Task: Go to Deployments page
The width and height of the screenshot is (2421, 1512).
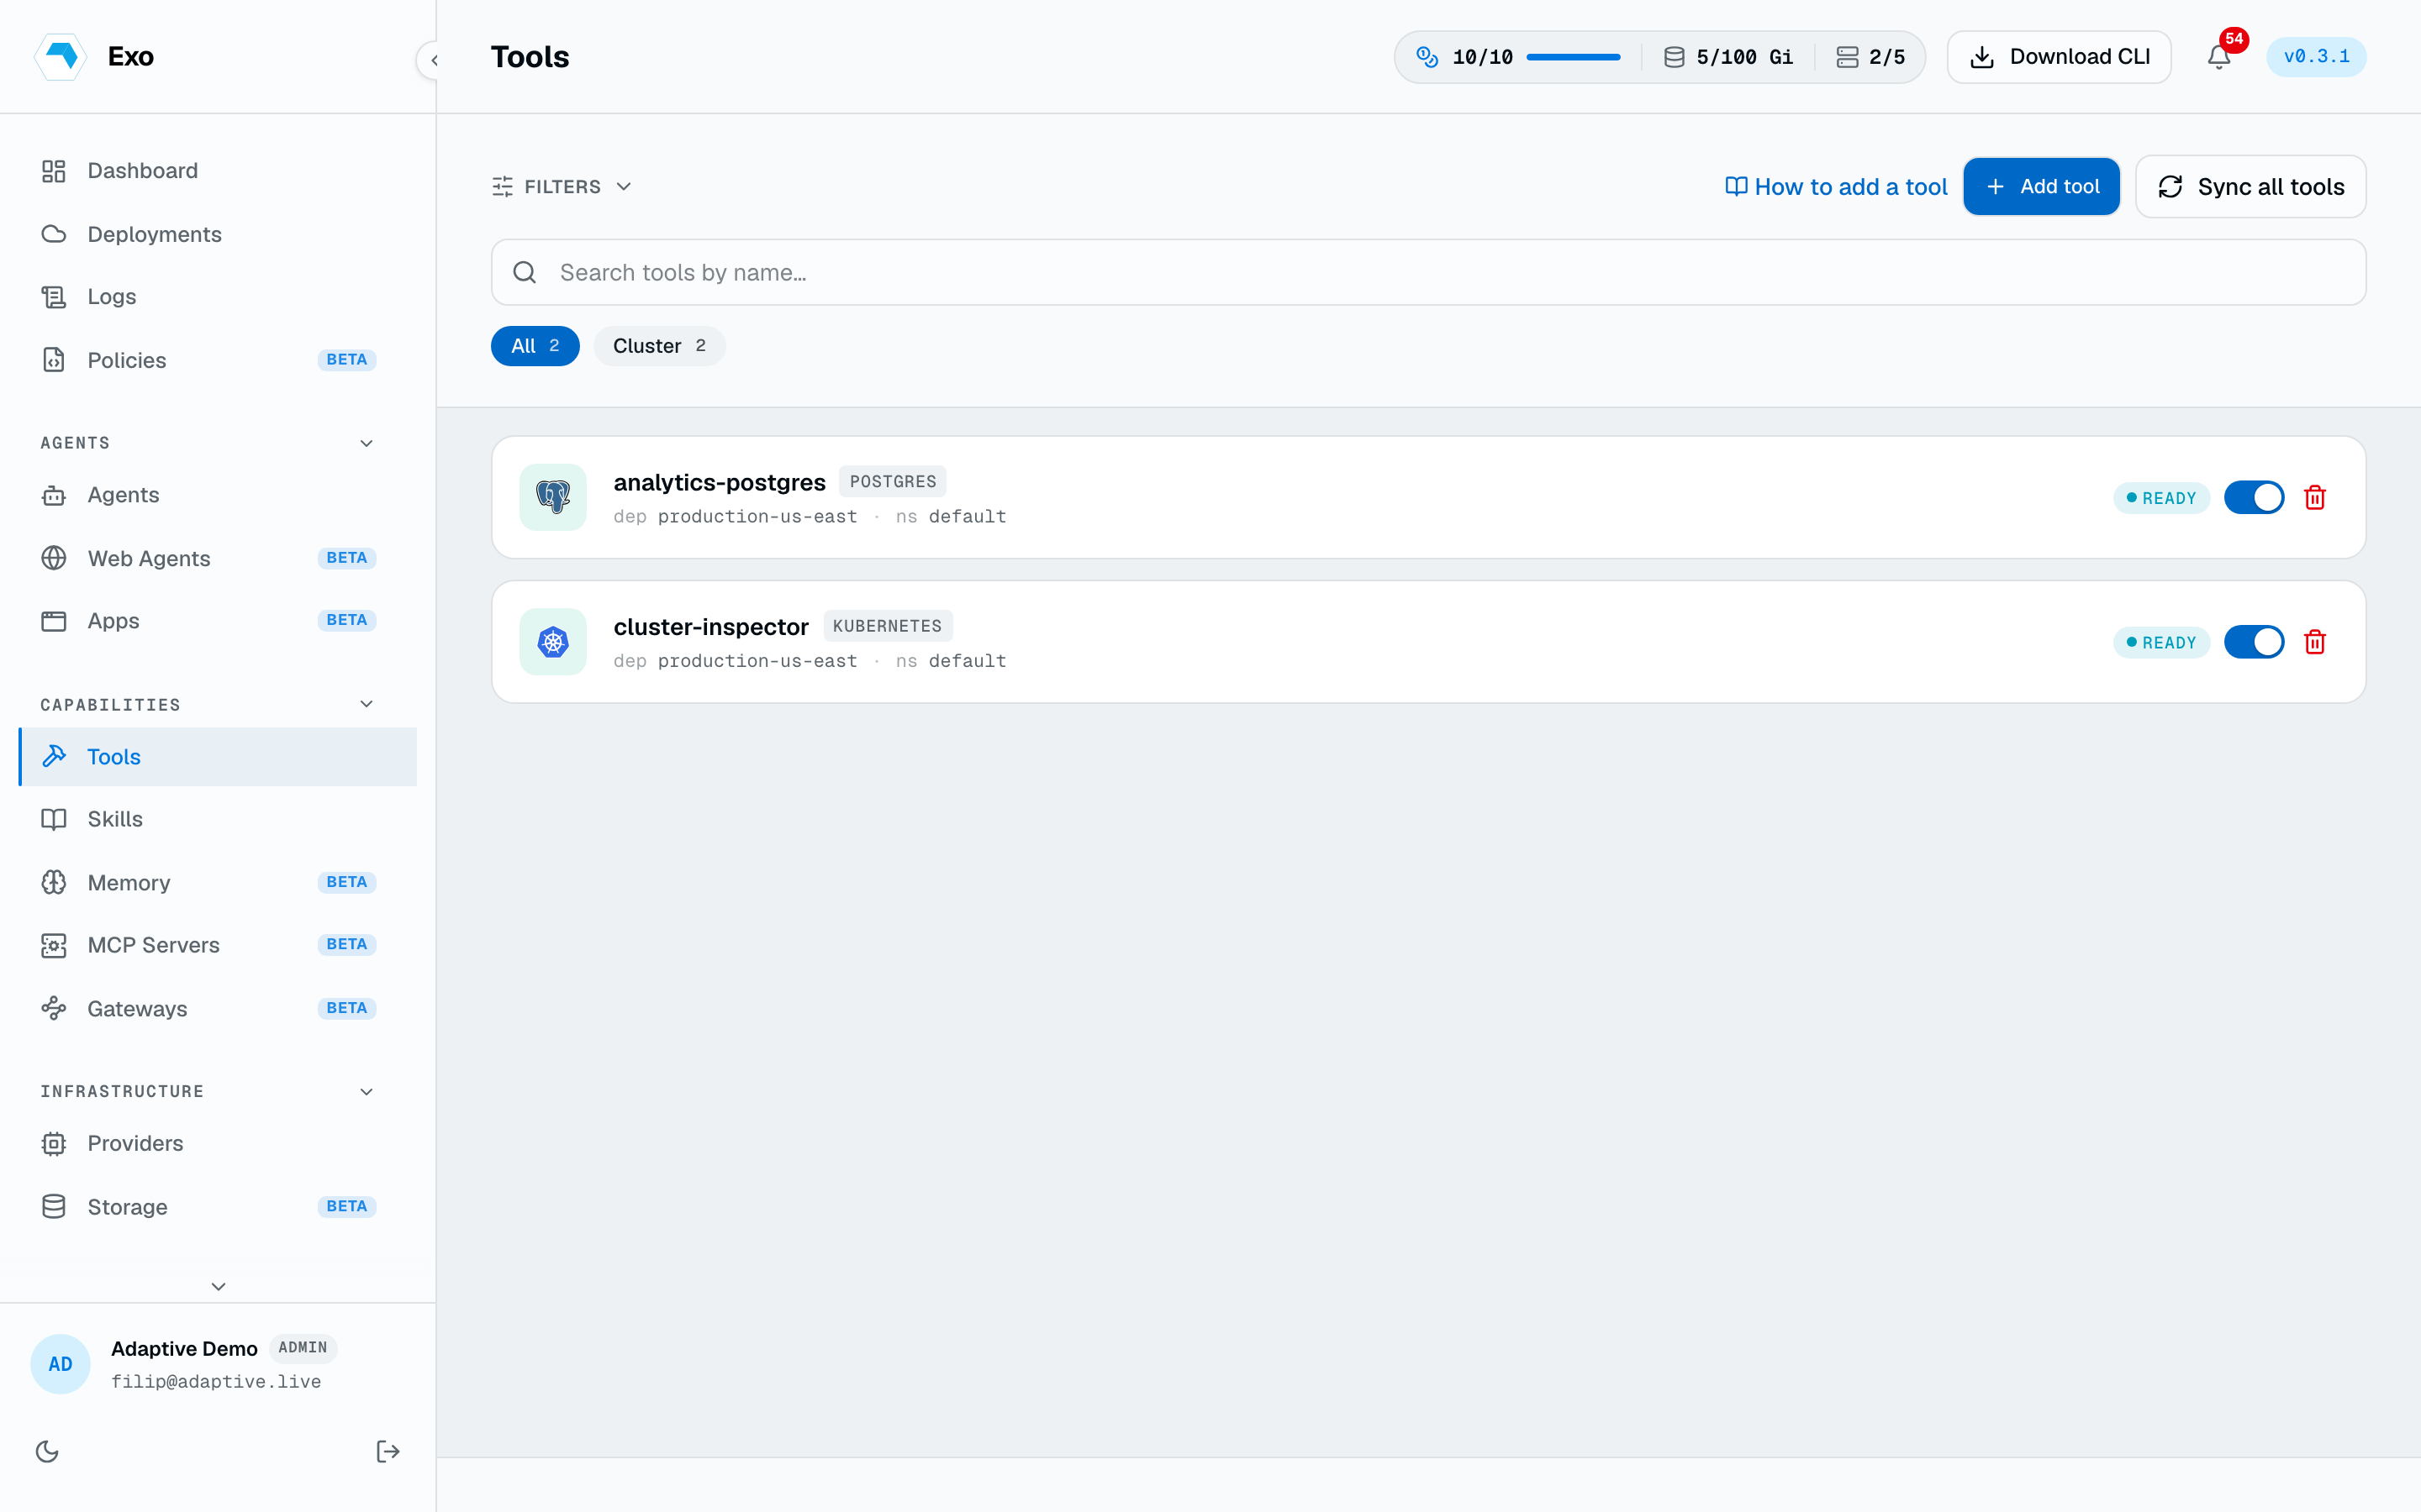Action: pos(217,234)
